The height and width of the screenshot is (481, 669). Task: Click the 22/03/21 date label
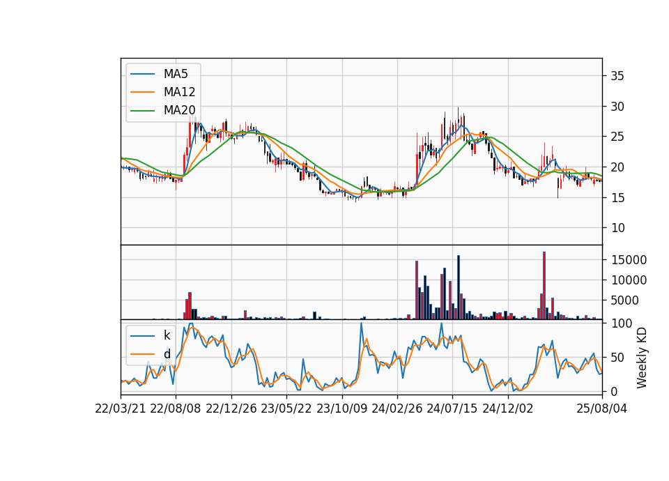pyautogui.click(x=121, y=409)
